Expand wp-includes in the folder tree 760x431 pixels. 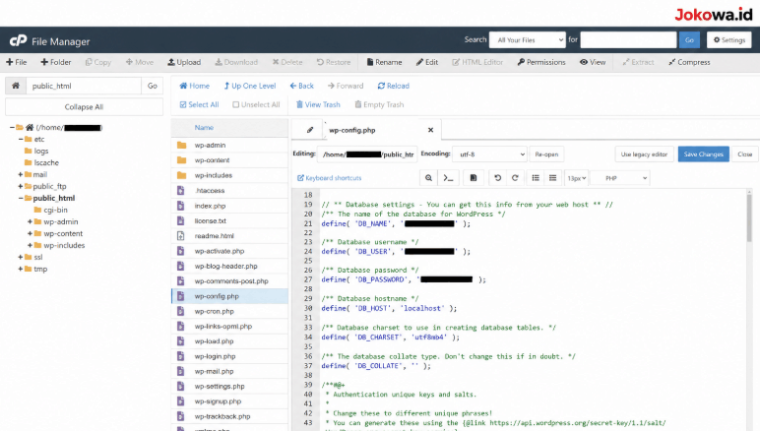pos(31,245)
